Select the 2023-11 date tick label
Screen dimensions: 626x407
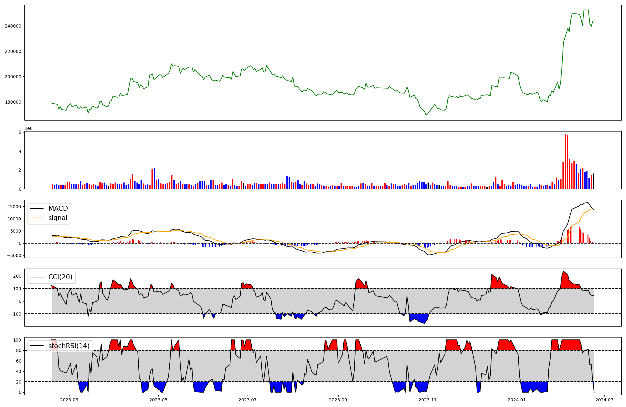pyautogui.click(x=427, y=400)
